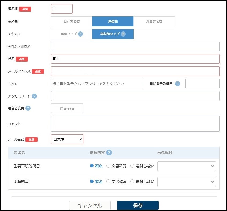Click the アクセスコード help icon
The height and width of the screenshot is (211, 227).
[x=35, y=96]
